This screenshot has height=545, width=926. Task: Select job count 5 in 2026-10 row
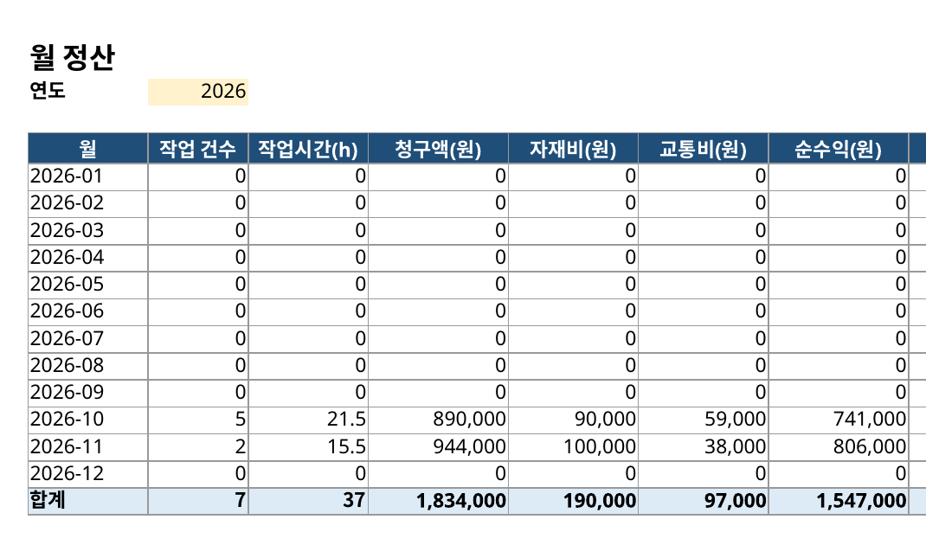198,420
